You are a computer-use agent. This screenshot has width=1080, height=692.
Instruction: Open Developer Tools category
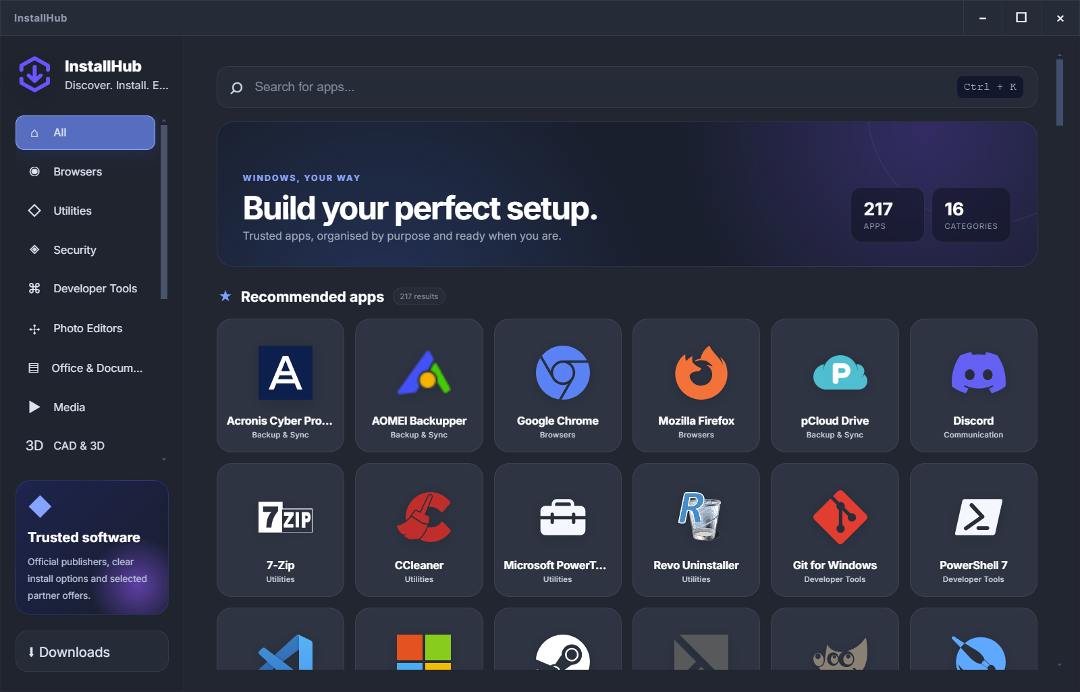click(85, 288)
